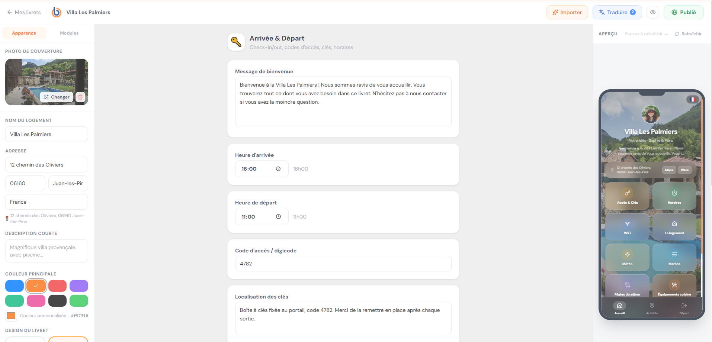Choose the purple main color swatch
This screenshot has width=712, height=342.
(x=79, y=286)
